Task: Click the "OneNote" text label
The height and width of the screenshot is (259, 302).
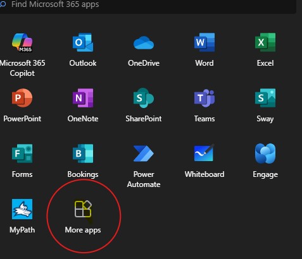Action: [x=83, y=119]
